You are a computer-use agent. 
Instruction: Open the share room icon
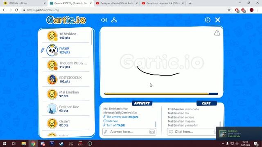pyautogui.click(x=114, y=20)
